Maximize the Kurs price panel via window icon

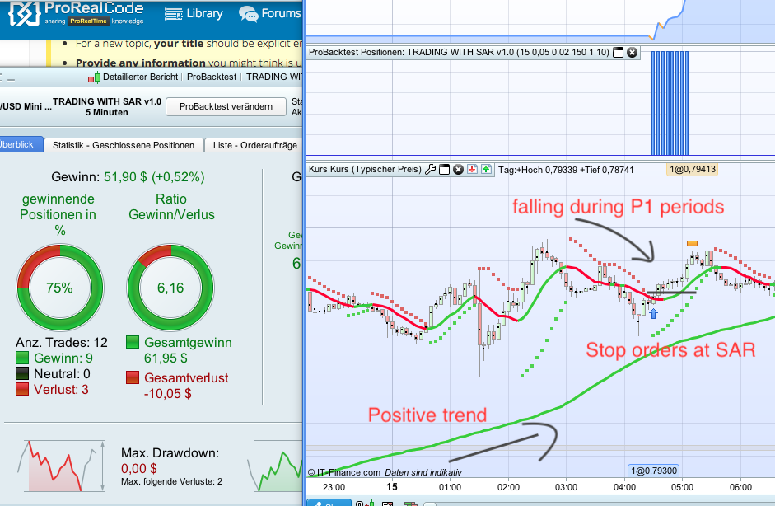pyautogui.click(x=445, y=170)
